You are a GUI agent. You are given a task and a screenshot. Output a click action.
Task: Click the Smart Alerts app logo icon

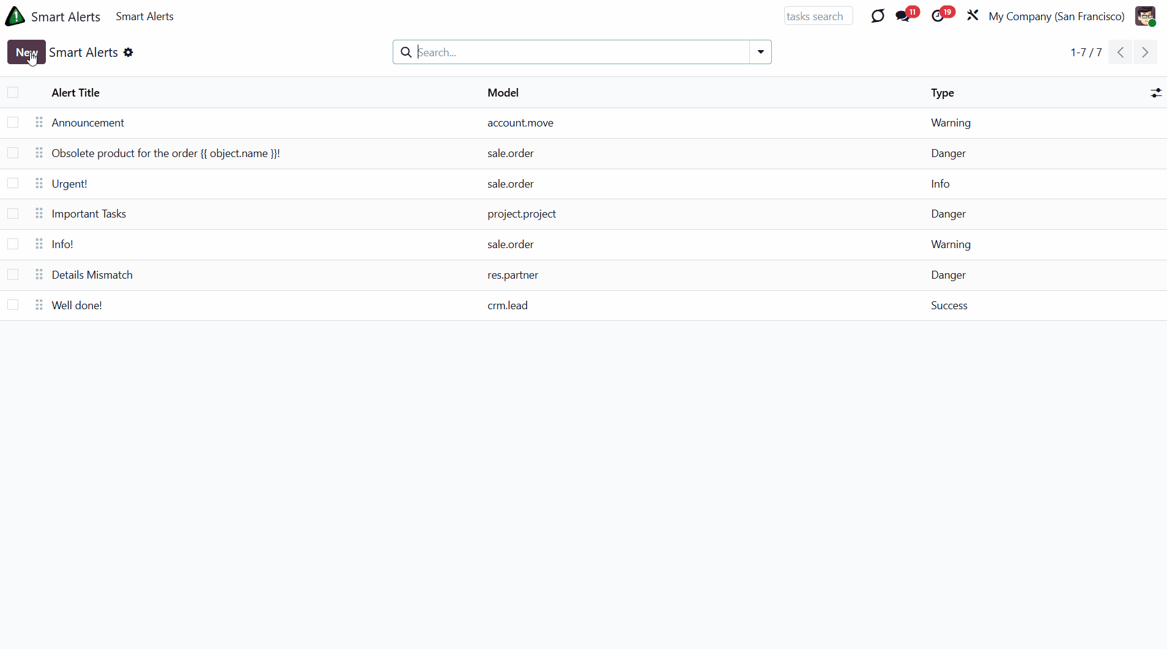click(x=15, y=16)
